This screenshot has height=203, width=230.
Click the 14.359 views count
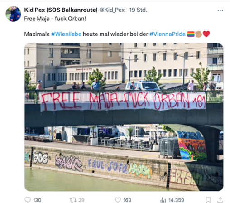(x=176, y=200)
